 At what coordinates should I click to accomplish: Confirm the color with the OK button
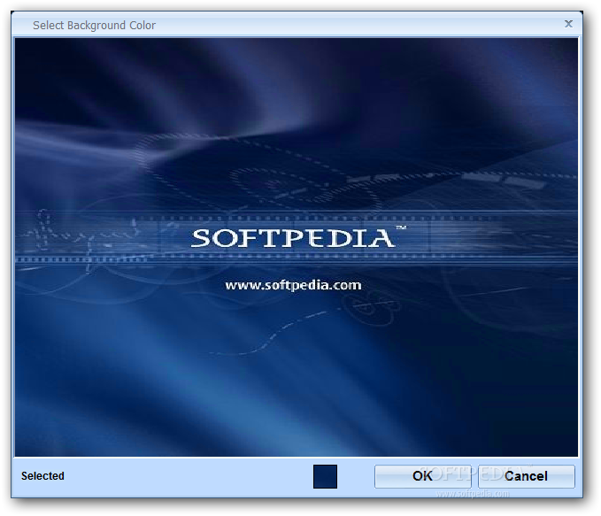(422, 476)
